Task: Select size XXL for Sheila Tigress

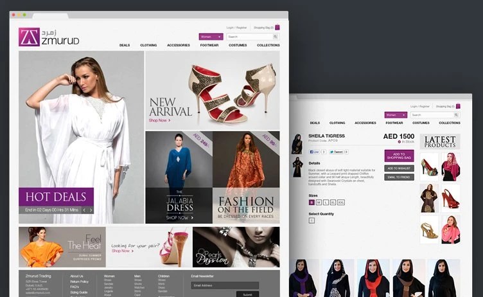Action: tap(340, 203)
